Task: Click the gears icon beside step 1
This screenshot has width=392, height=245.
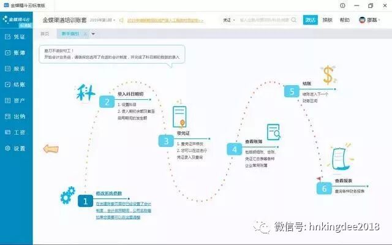Action: tap(67, 195)
